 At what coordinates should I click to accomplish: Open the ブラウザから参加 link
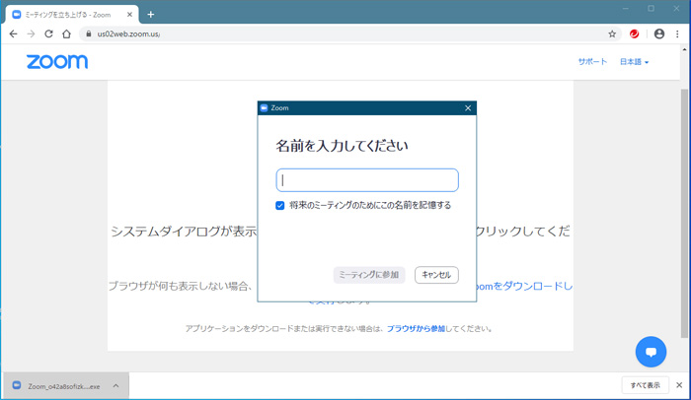(416, 329)
